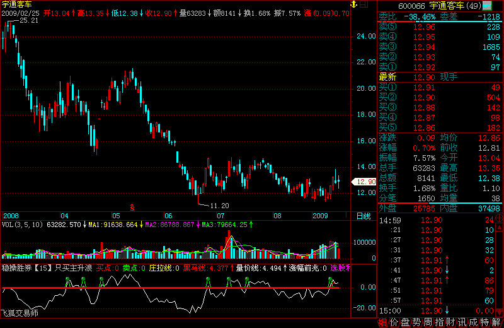Click the 飞狐交易师 label at bottom left
The image size is (504, 328).
click(x=20, y=313)
